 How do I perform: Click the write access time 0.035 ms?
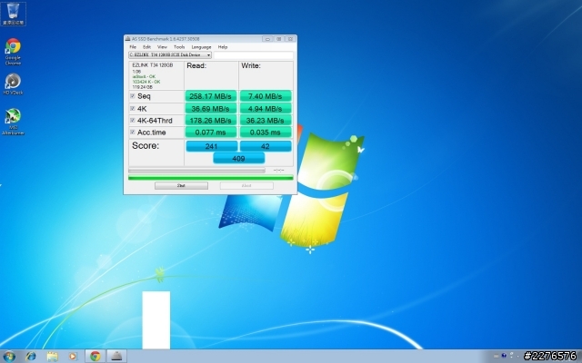point(266,132)
